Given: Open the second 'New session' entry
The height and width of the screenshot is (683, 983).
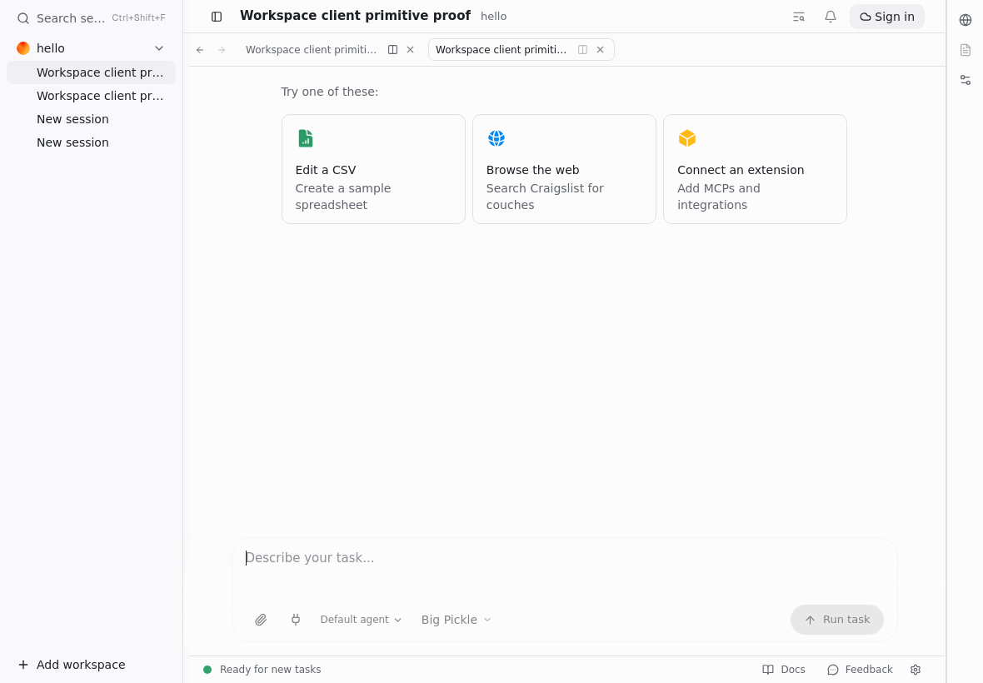Looking at the screenshot, I should pyautogui.click(x=92, y=142).
